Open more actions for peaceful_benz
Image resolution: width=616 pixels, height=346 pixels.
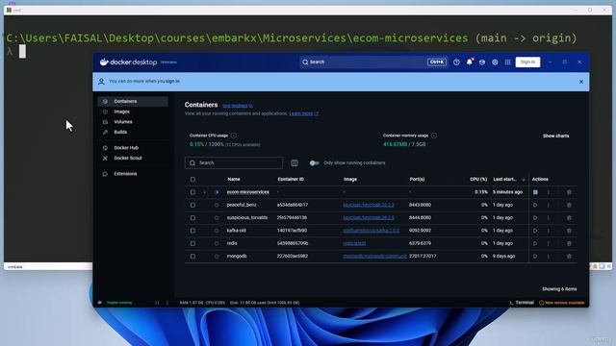(x=549, y=205)
